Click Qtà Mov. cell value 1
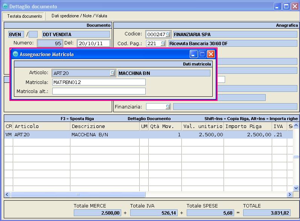This screenshot has height=221, width=300. tap(165, 135)
